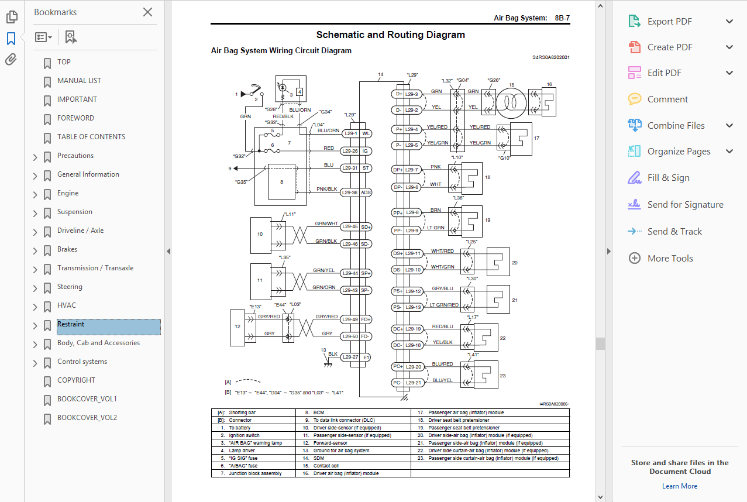Click the Learn More link
Image resolution: width=747 pixels, height=502 pixels.
click(679, 486)
